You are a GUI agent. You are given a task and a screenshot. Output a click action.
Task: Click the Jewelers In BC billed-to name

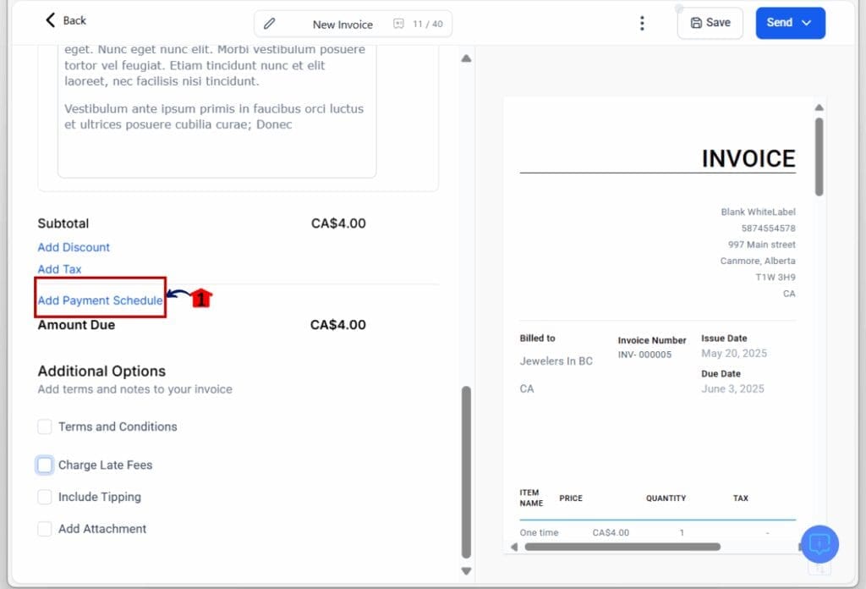tap(556, 361)
